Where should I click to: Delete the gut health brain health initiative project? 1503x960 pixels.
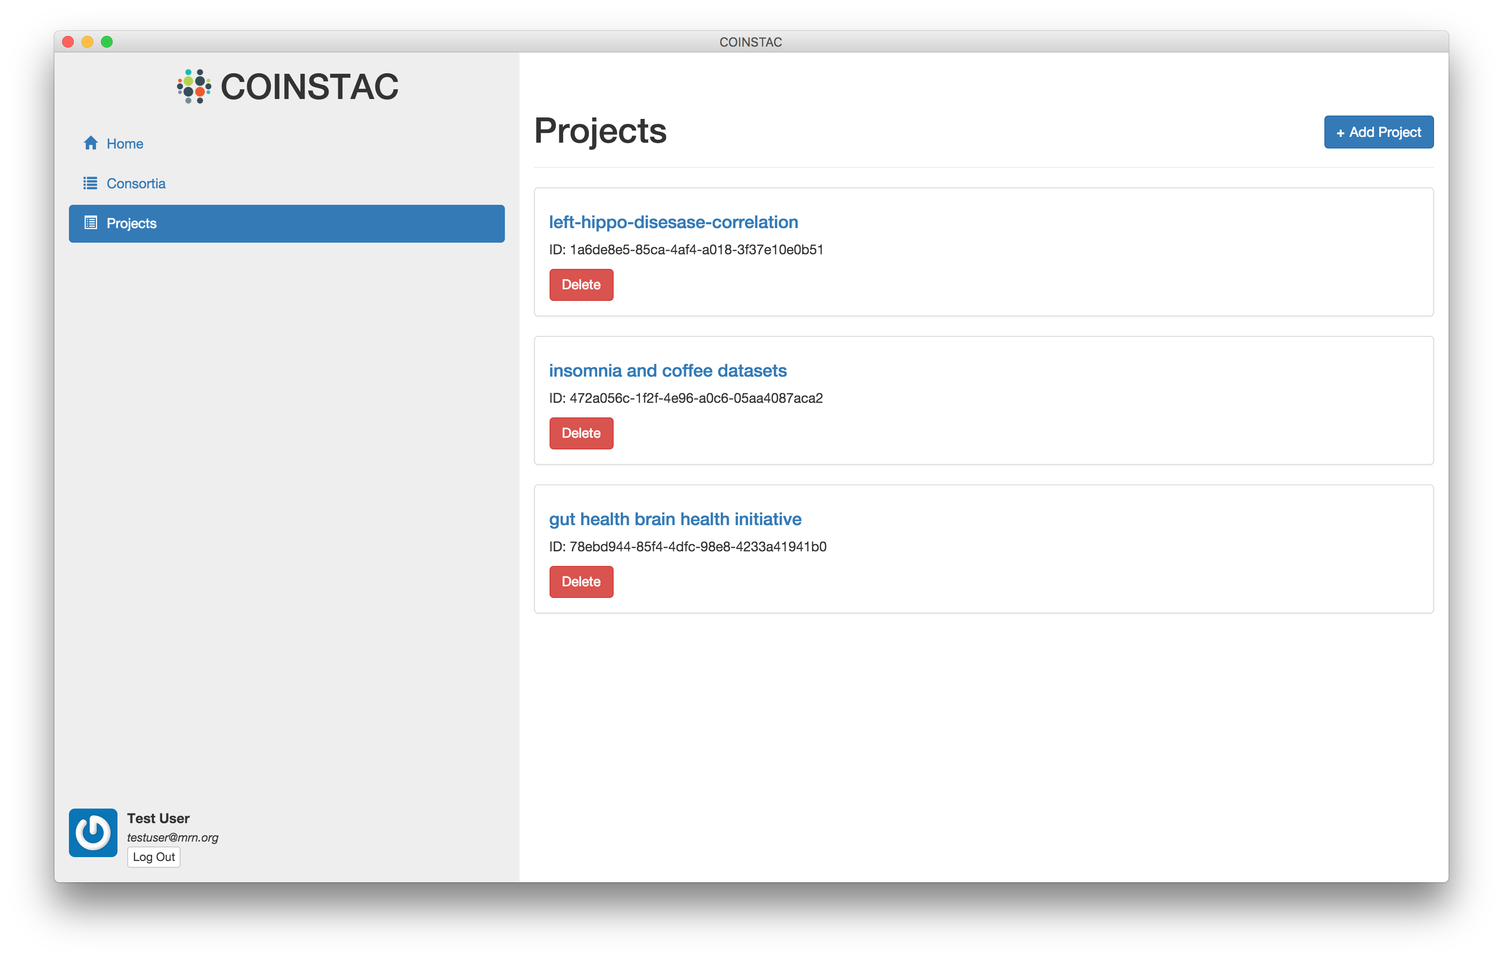coord(581,582)
